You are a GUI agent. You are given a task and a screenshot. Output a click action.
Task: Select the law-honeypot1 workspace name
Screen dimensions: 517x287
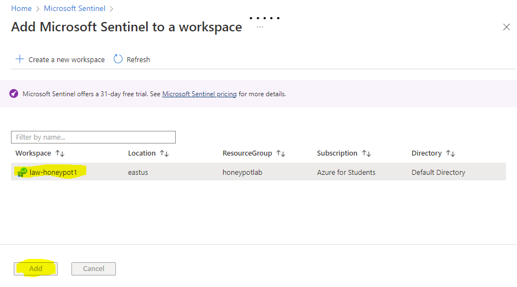53,172
